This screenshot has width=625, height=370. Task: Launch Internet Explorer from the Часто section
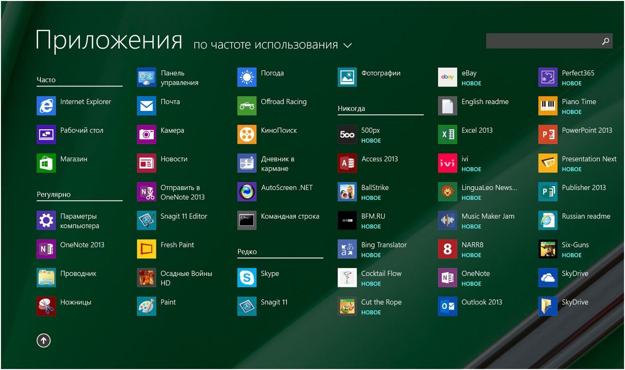click(x=85, y=101)
